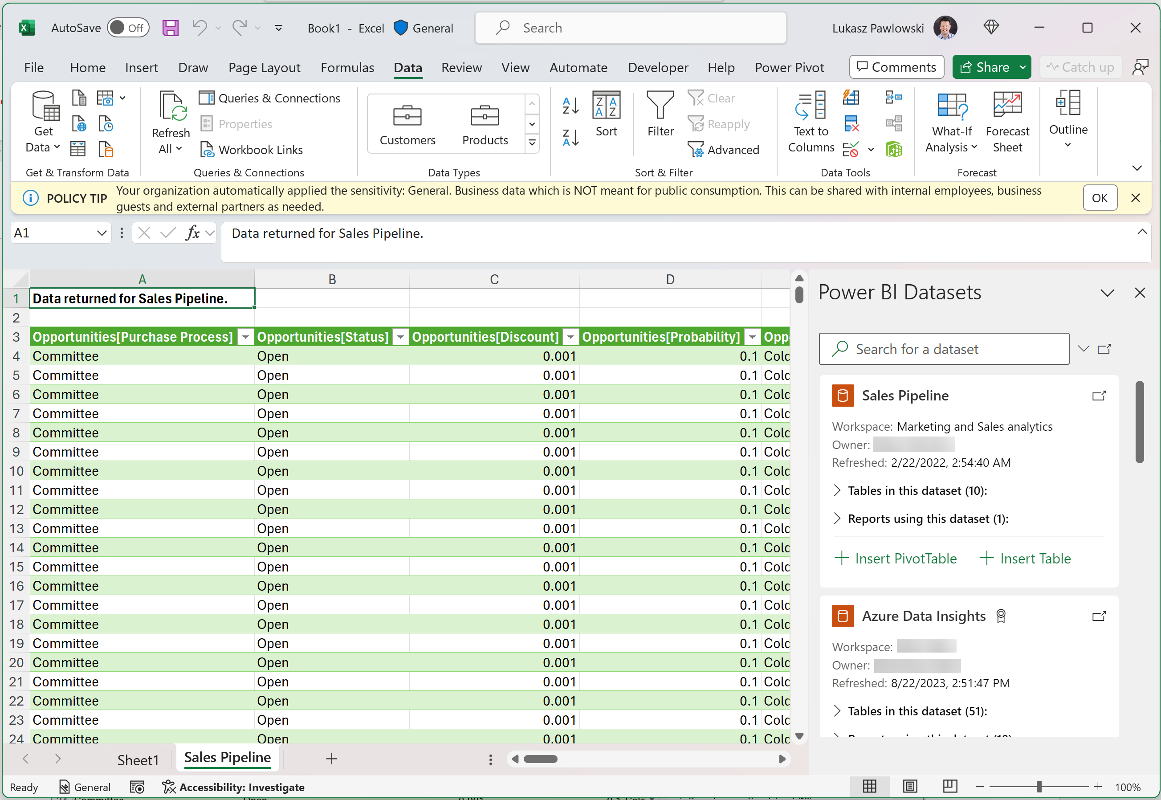Zoom in with the plus button

(x=1098, y=787)
